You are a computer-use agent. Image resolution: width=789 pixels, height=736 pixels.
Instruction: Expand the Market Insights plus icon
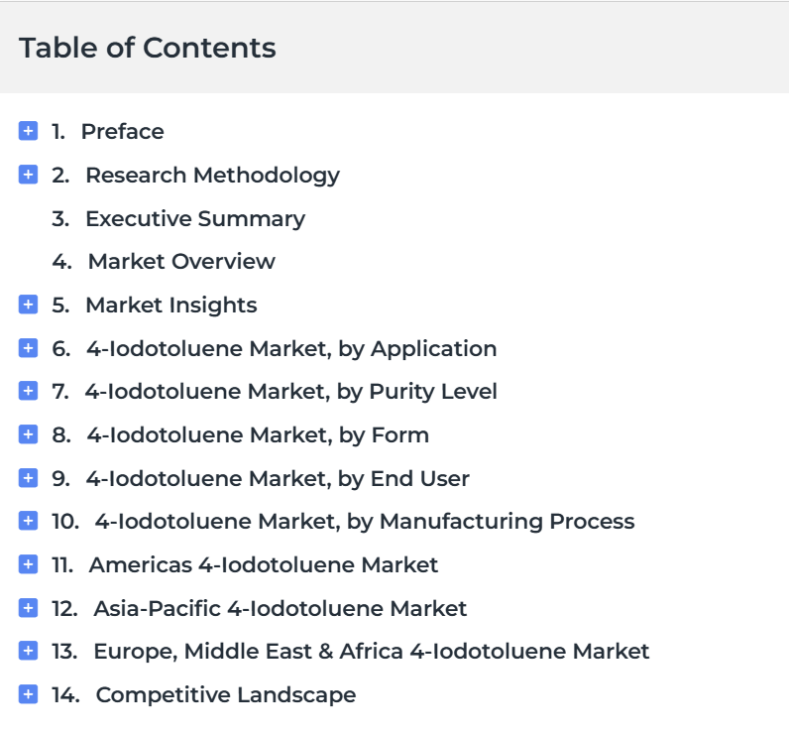pyautogui.click(x=28, y=305)
